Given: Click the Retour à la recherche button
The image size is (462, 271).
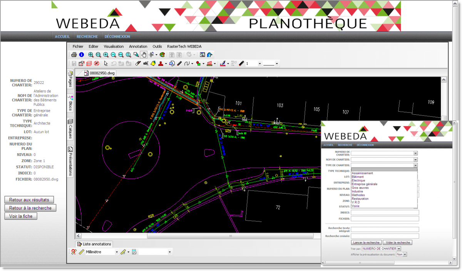Looking at the screenshot, I should 30,208.
